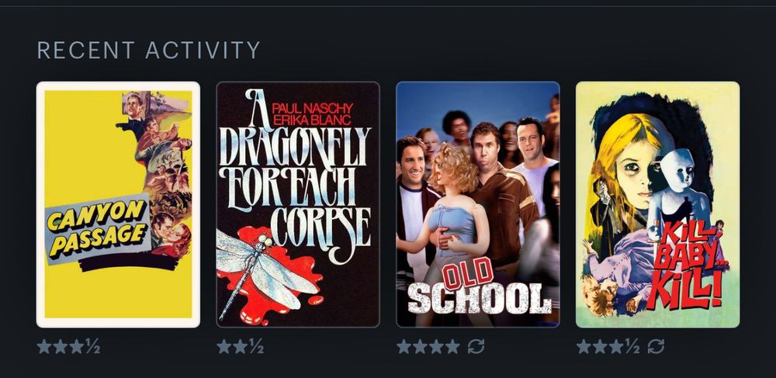This screenshot has height=378, width=776.
Task: Click the rewatch icon under Old School
Action: pyautogui.click(x=476, y=346)
